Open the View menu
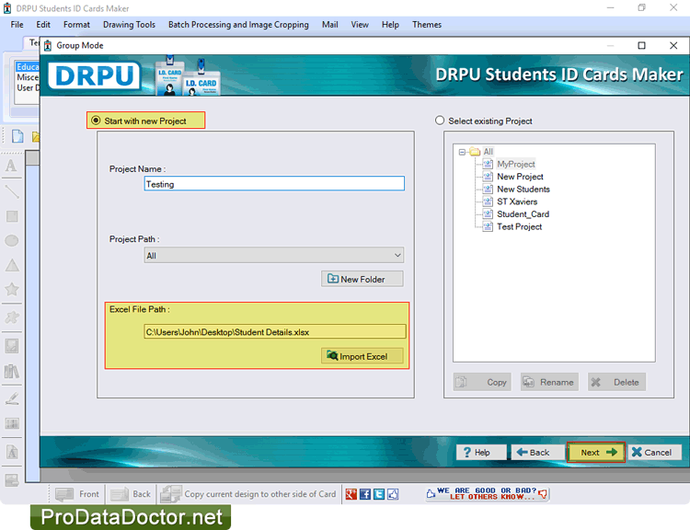This screenshot has height=530, width=690. pyautogui.click(x=360, y=25)
